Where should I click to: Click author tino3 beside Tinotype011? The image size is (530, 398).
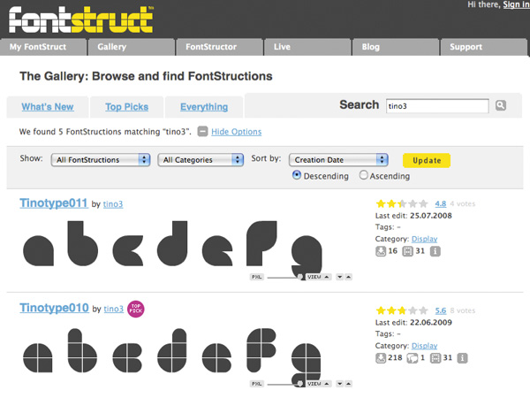113,204
